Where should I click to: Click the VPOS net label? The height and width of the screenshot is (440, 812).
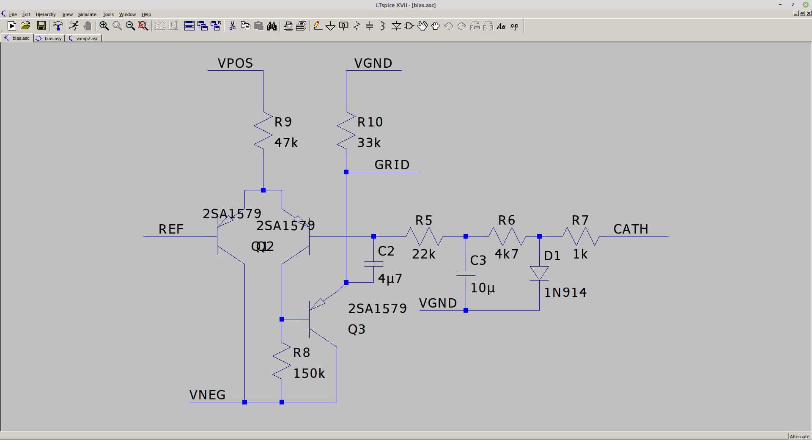tap(235, 63)
